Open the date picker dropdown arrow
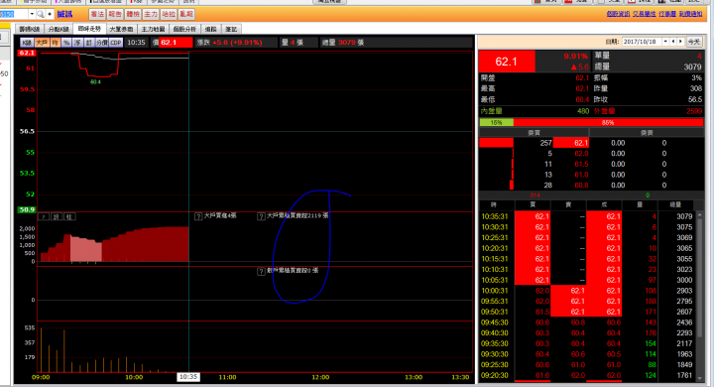Screen dimensions: 714x387 click(x=665, y=42)
